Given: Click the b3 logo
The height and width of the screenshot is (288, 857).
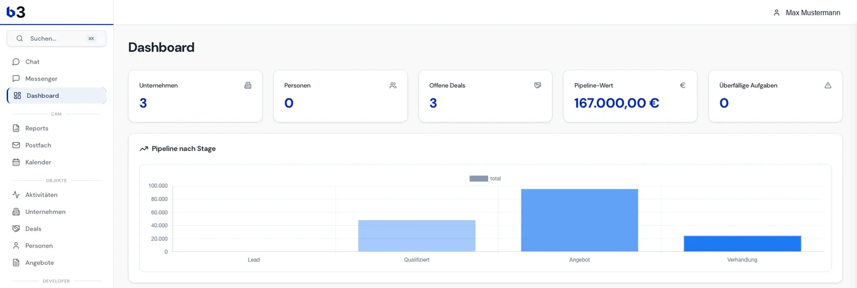Looking at the screenshot, I should 16,12.
